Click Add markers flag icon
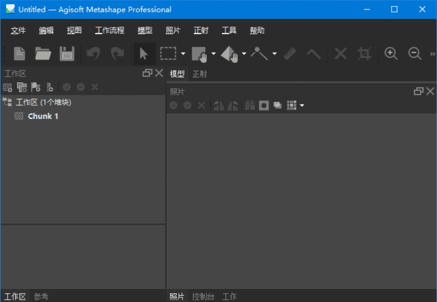The image size is (437, 302). tap(36, 87)
